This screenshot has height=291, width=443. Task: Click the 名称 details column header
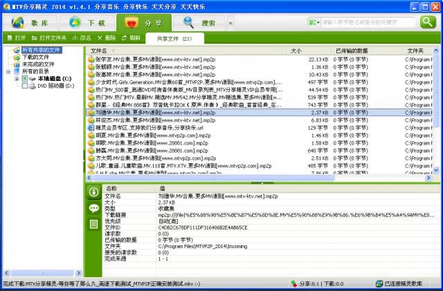coord(129,188)
